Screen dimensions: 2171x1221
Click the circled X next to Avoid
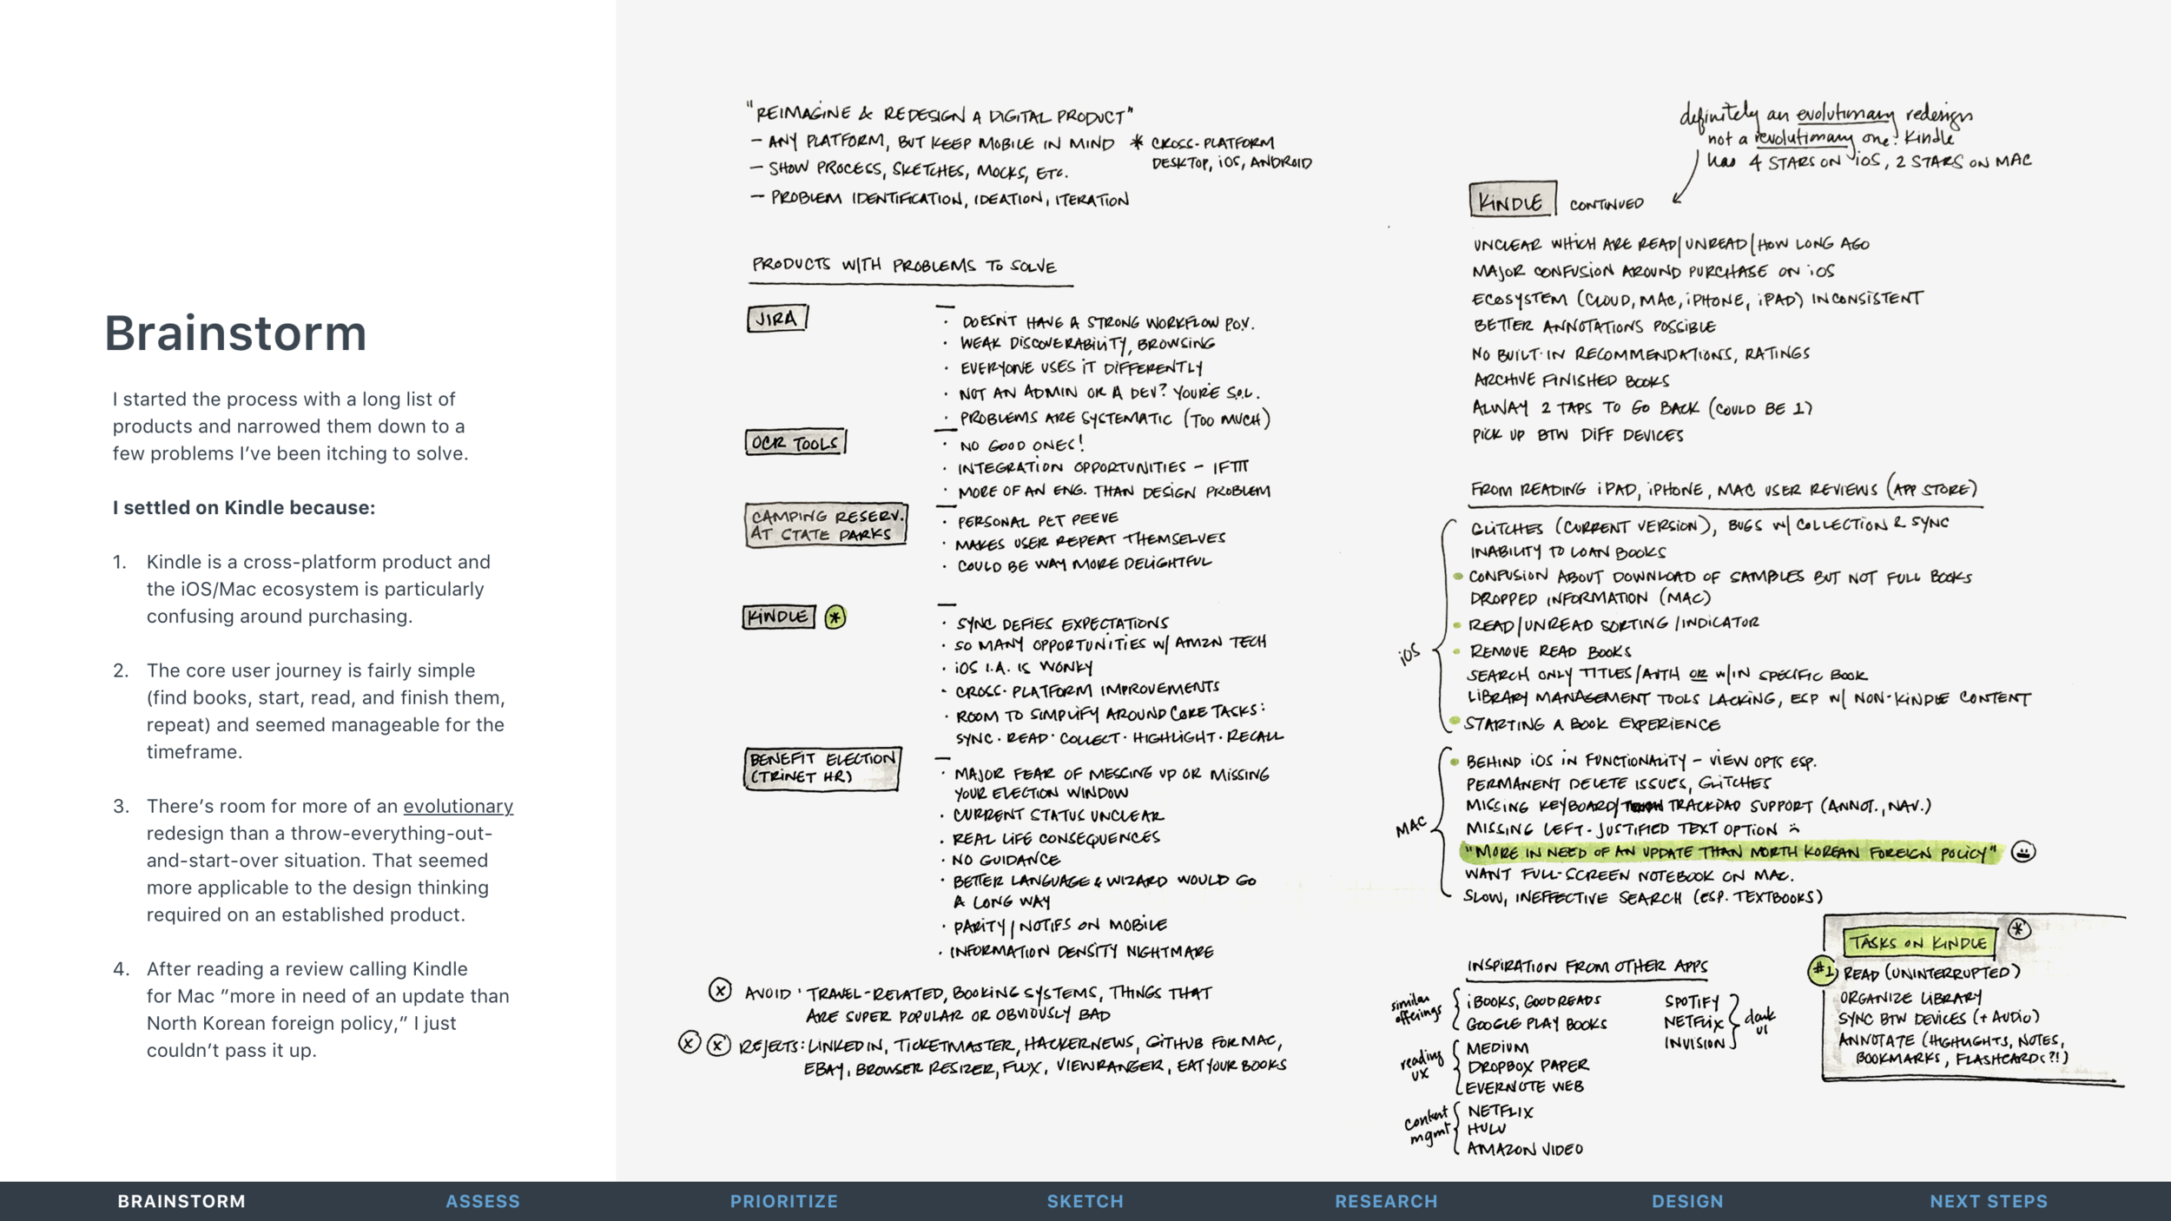[720, 990]
